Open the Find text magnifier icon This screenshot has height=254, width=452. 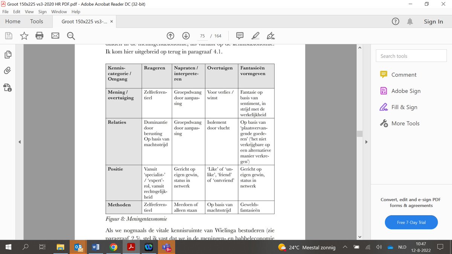(70, 36)
